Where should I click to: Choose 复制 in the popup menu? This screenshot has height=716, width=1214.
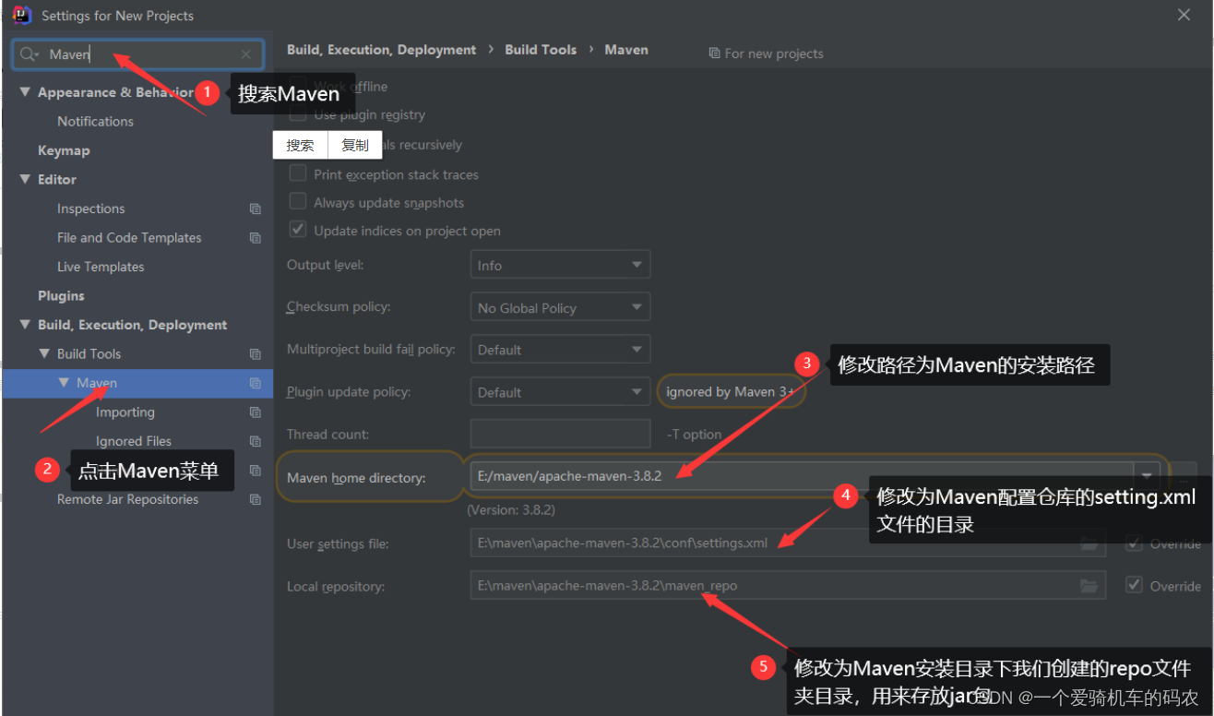coord(355,145)
